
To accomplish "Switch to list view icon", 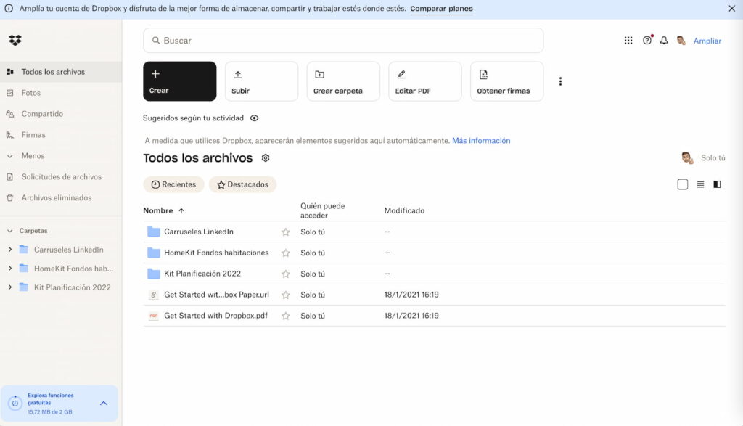I will [x=700, y=184].
